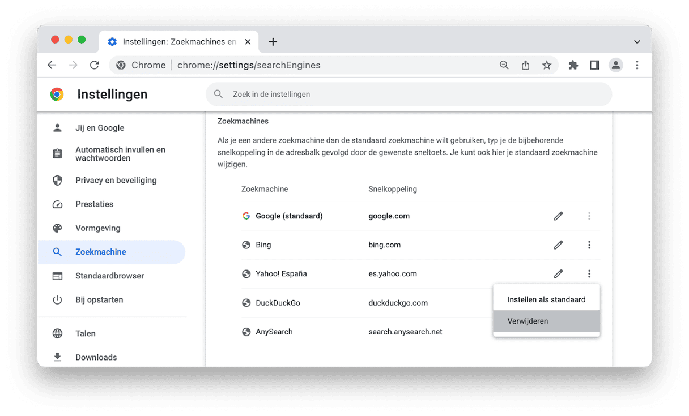Click the es.yahoo.com shortcut

[x=393, y=274]
